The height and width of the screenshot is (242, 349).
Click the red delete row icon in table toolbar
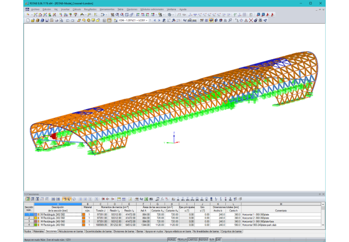[103, 199]
